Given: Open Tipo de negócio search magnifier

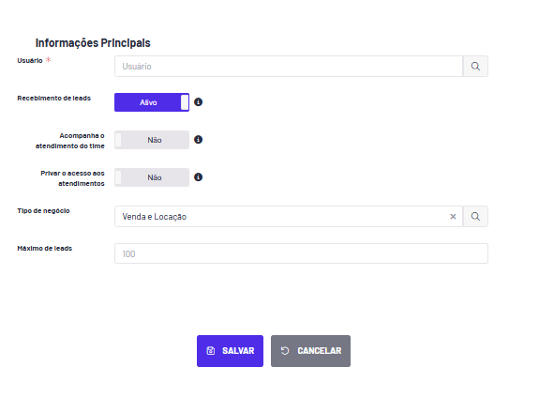Looking at the screenshot, I should pyautogui.click(x=475, y=217).
